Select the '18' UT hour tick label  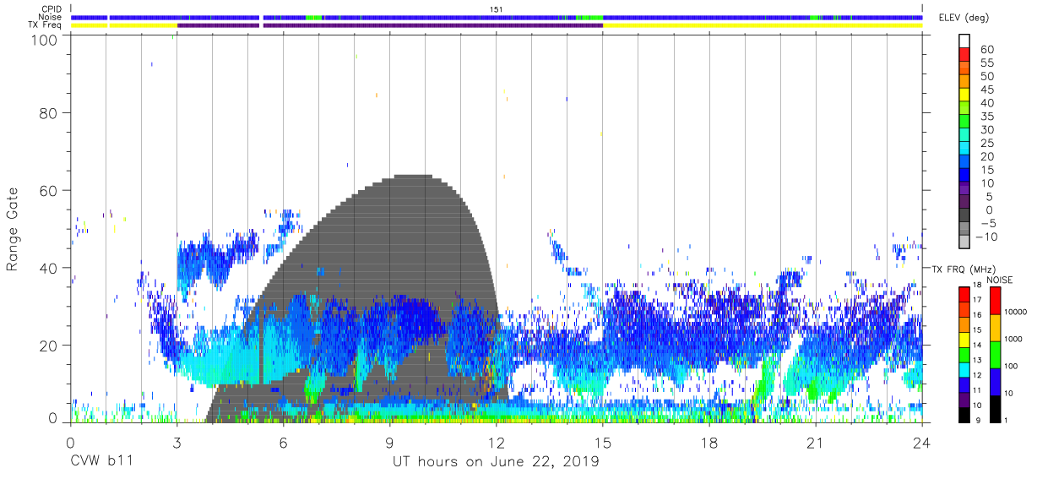[709, 443]
